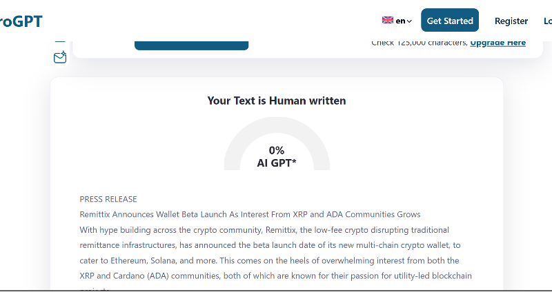552x292 pixels.
Task: Expand the language chevron arrow
Action: point(409,21)
